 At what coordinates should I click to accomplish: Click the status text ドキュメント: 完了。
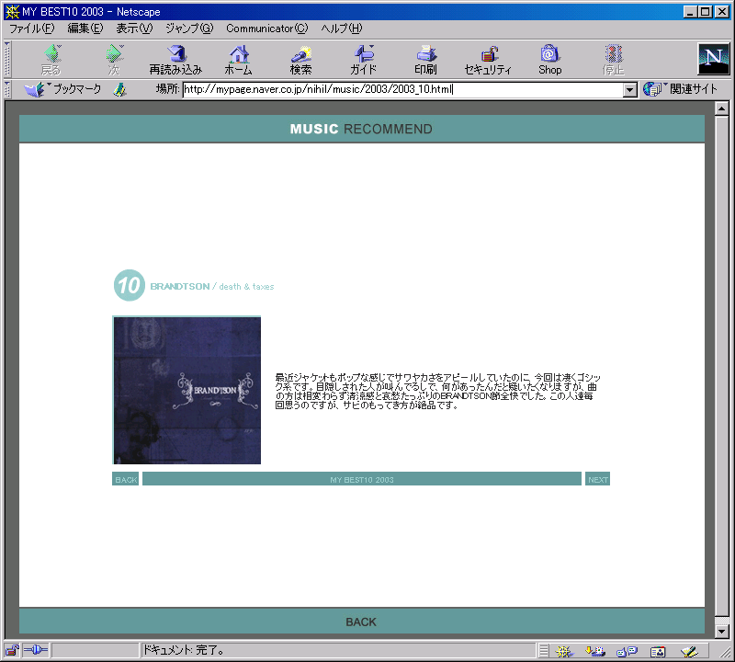click(183, 650)
